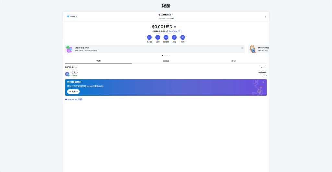The image size is (332, 172).
Task: Select the last carousel dot indicator
Action: (x=169, y=55)
